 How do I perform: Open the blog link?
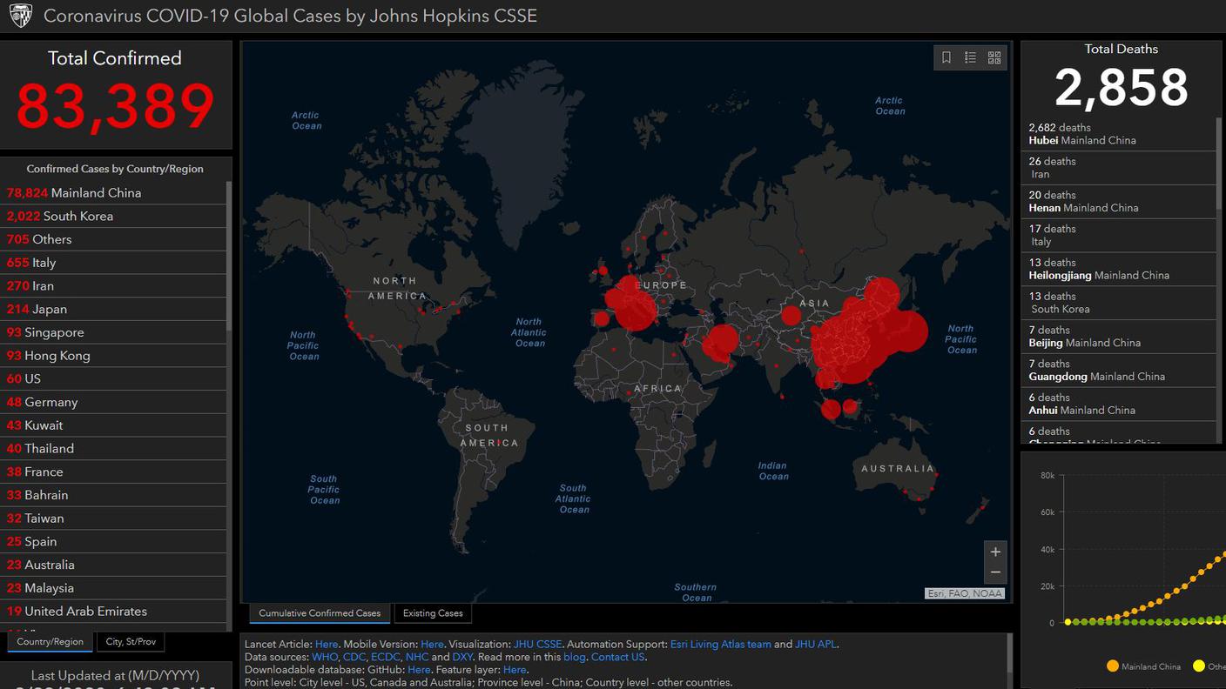coord(575,657)
